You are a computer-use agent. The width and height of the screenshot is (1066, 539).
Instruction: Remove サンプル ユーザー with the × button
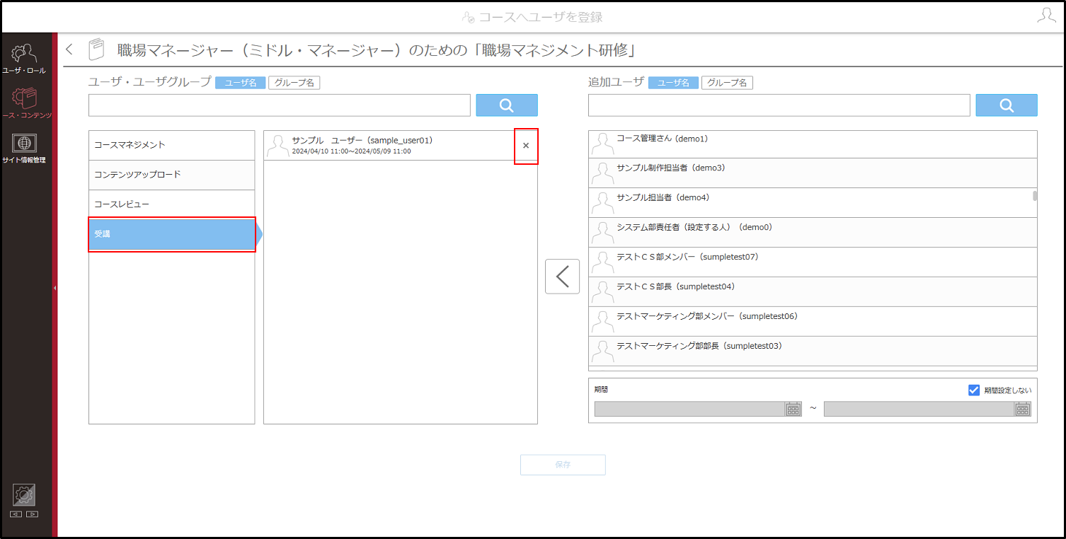[526, 146]
